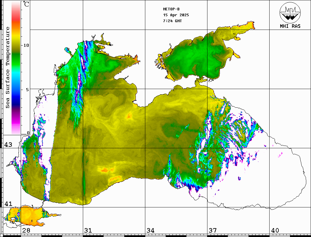The width and height of the screenshot is (311, 237).
Task: Click the MHI RAS text below the logo
Action: (290, 26)
